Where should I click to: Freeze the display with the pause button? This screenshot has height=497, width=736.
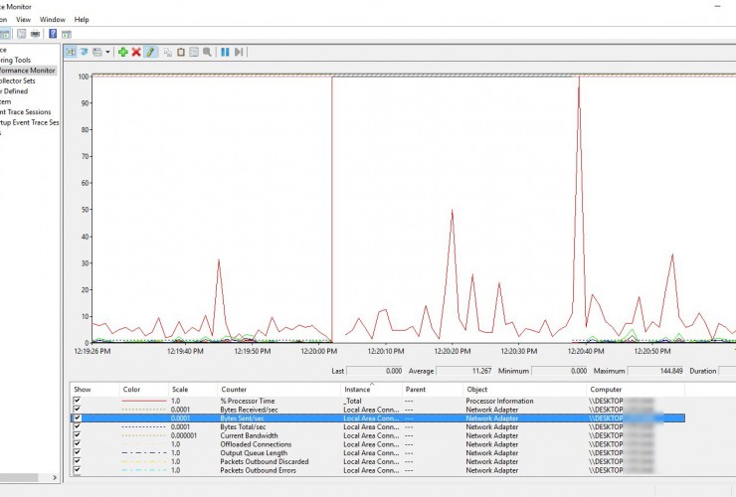pos(225,52)
